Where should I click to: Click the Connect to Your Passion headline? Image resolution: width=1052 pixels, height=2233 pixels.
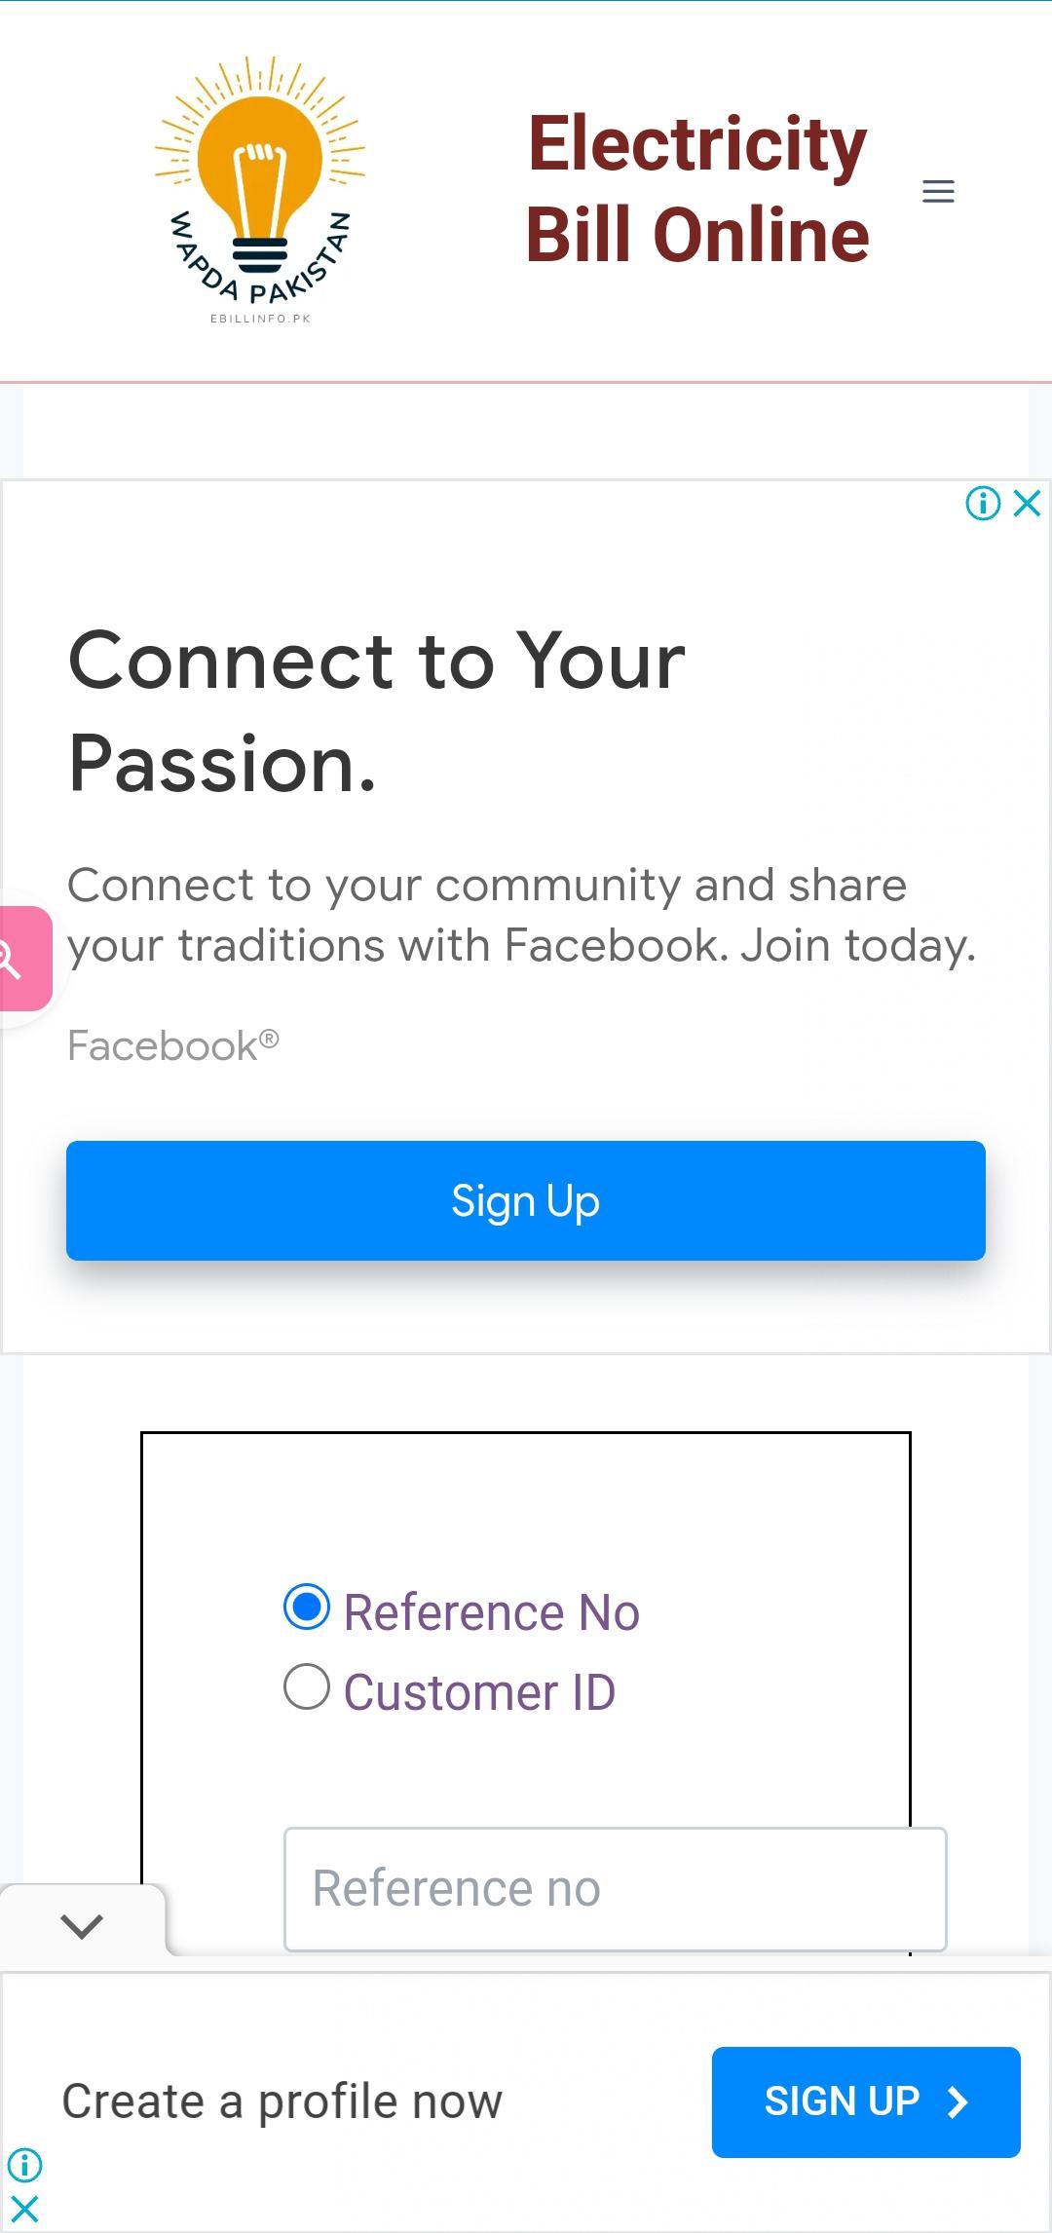[x=377, y=711]
